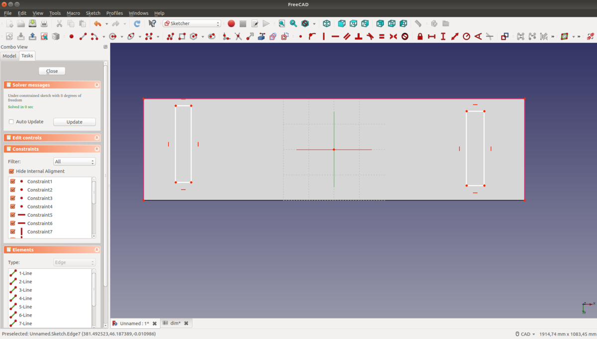
Task: Apply the Parallel constraint
Action: [347, 36]
